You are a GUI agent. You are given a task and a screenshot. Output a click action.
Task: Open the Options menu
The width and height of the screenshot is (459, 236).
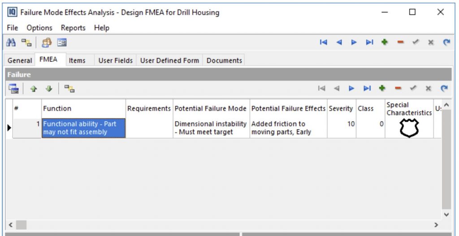tap(39, 28)
